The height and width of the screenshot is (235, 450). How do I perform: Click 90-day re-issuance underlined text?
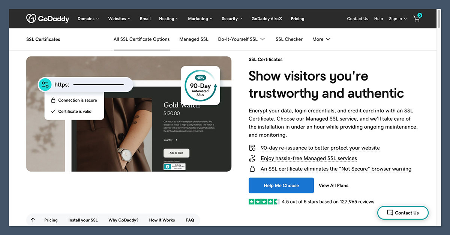(x=320, y=148)
